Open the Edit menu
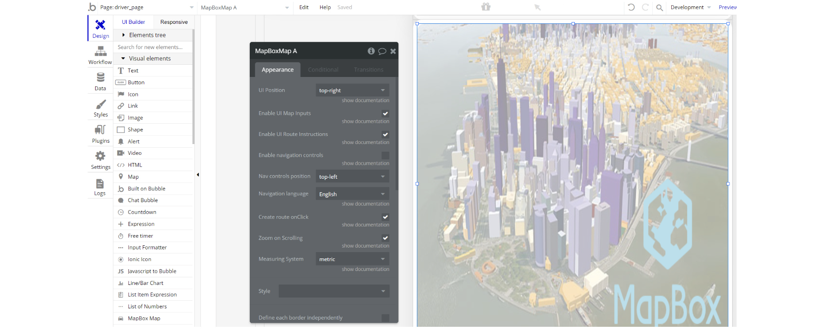 tap(304, 7)
